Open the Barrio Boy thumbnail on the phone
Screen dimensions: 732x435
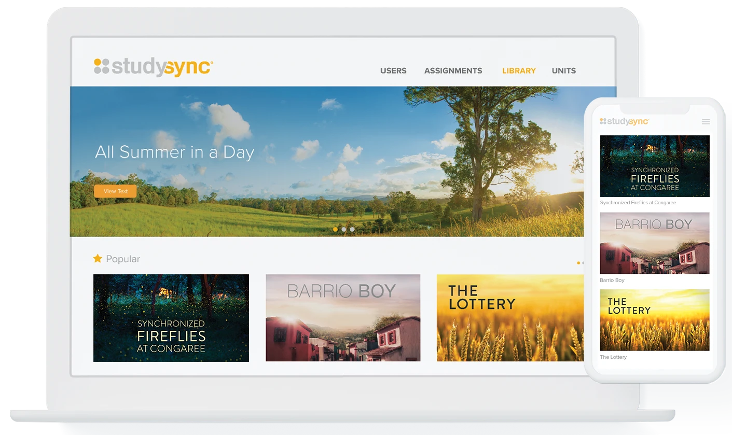click(x=655, y=243)
